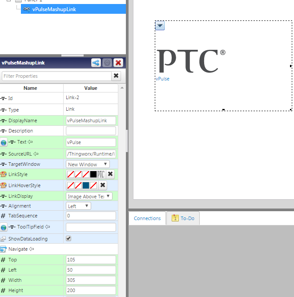Click the Navigate property label
The width and height of the screenshot is (294, 297).
tap(18, 249)
